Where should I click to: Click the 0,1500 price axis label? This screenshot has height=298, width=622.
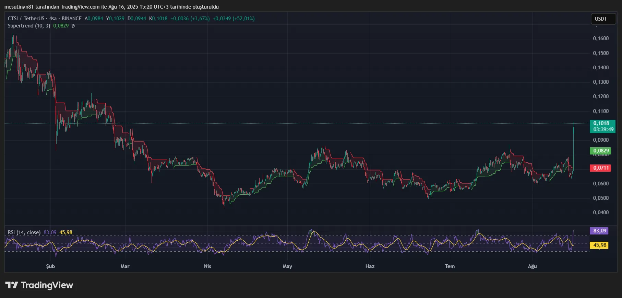point(601,53)
